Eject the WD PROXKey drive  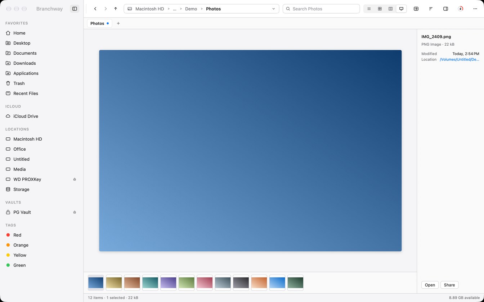coord(75,179)
